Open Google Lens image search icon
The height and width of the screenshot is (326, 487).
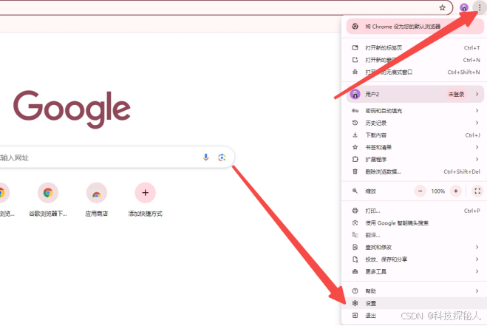[x=222, y=157]
